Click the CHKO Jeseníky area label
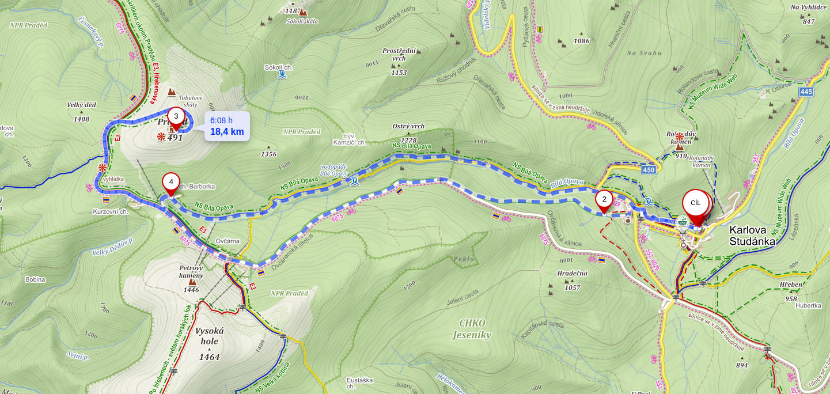 tap(472, 329)
